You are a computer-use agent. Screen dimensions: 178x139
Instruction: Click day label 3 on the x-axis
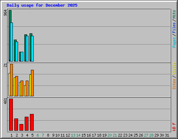[22, 135]
